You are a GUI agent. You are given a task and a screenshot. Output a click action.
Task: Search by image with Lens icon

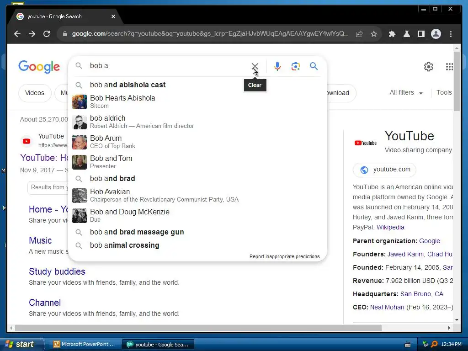296,66
